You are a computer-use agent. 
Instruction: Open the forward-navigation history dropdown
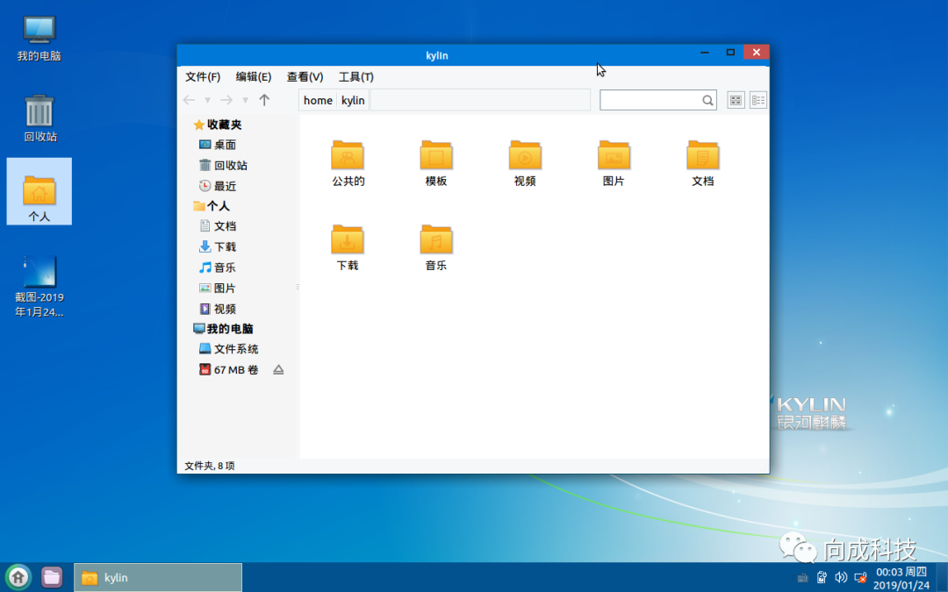[244, 99]
